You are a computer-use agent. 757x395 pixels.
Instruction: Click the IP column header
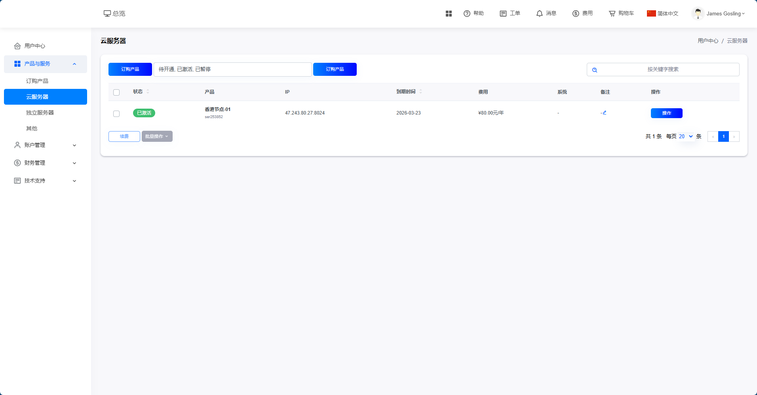click(287, 92)
